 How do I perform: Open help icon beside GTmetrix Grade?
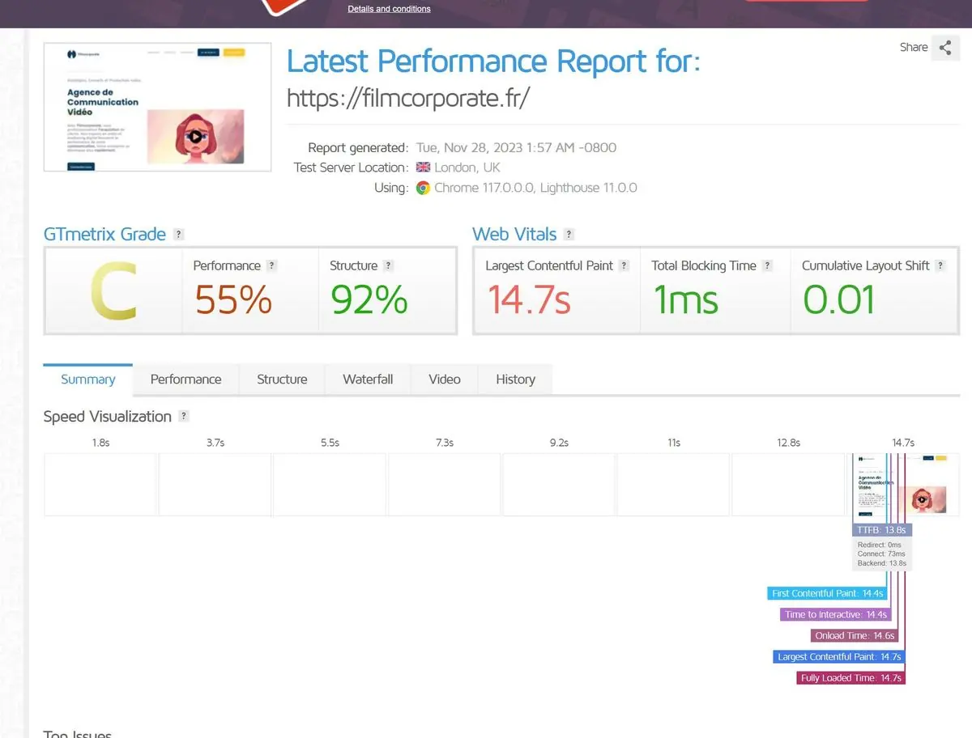point(179,235)
